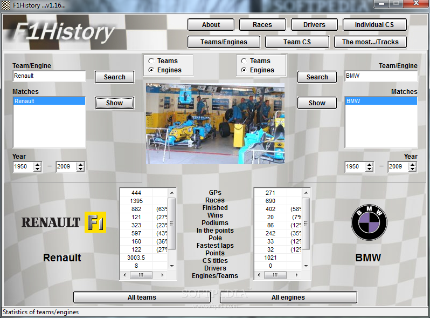Click right arrow of Renault stats horizontal scrollbar

(x=162, y=275)
